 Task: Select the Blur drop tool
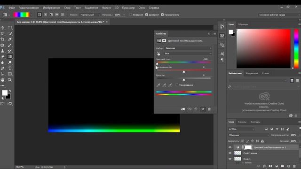click(x=2, y=62)
